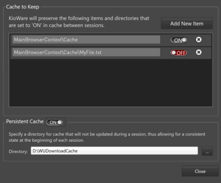
Task: Edit the MainBrowserContext\Cache\MyFile.txt path field
Action: [86, 52]
